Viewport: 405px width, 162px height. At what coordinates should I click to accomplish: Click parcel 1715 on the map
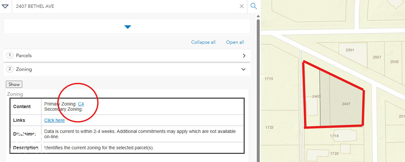click(269, 79)
